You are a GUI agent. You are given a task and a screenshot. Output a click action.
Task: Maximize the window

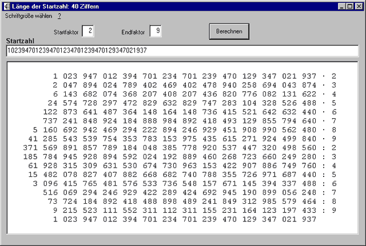pos(349,6)
